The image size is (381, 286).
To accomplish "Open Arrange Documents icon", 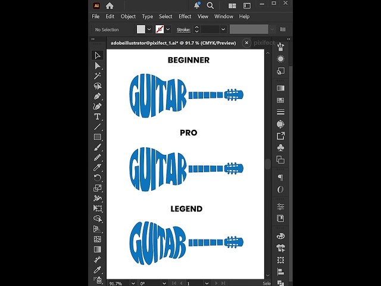I will pos(232,6).
